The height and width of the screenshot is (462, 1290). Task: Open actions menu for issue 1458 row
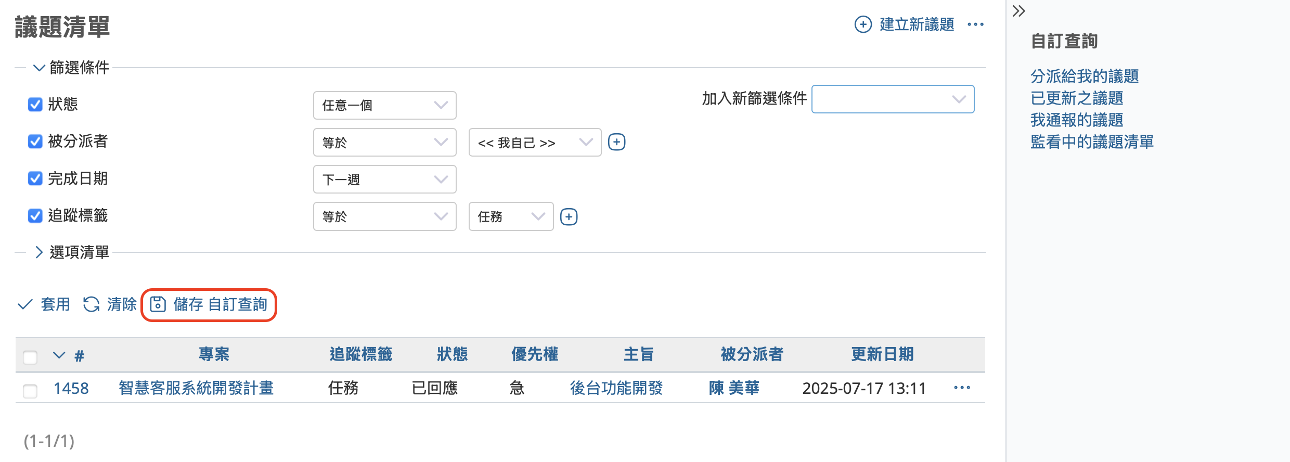pos(962,388)
